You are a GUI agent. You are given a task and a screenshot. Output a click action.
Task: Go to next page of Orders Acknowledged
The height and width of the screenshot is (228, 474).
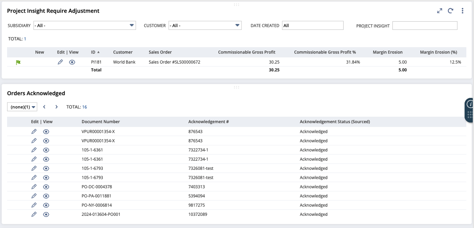[x=56, y=107]
